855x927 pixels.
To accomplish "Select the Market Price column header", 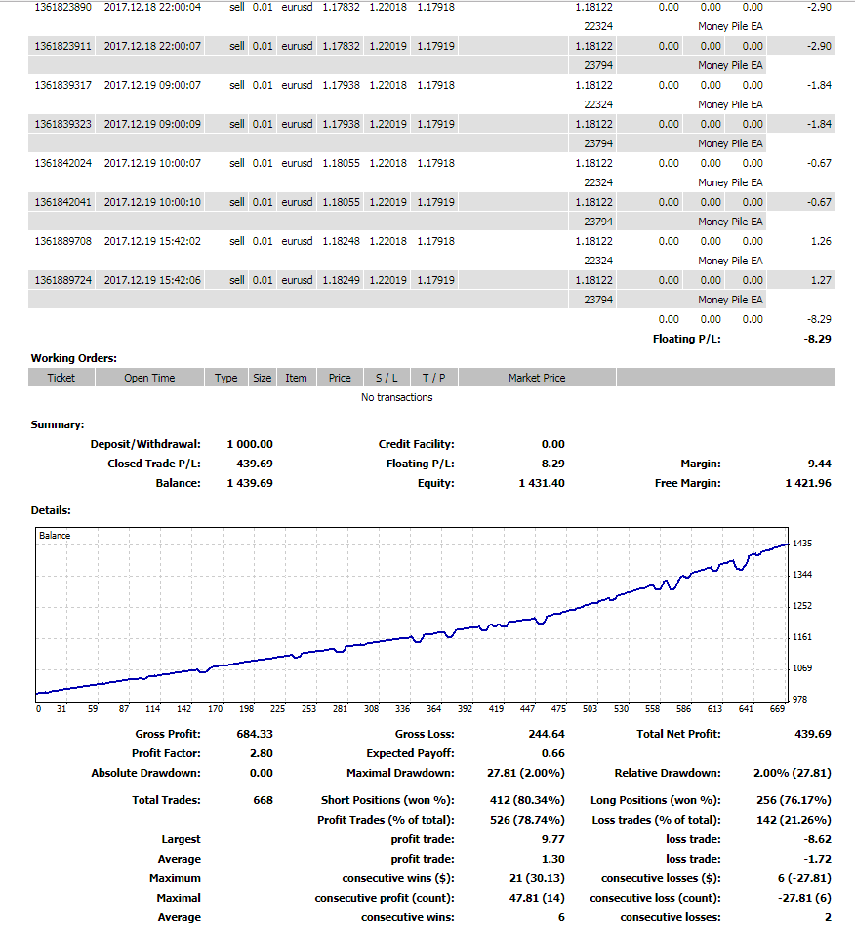I will point(536,378).
